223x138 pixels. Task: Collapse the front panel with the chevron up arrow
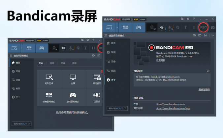213,35
